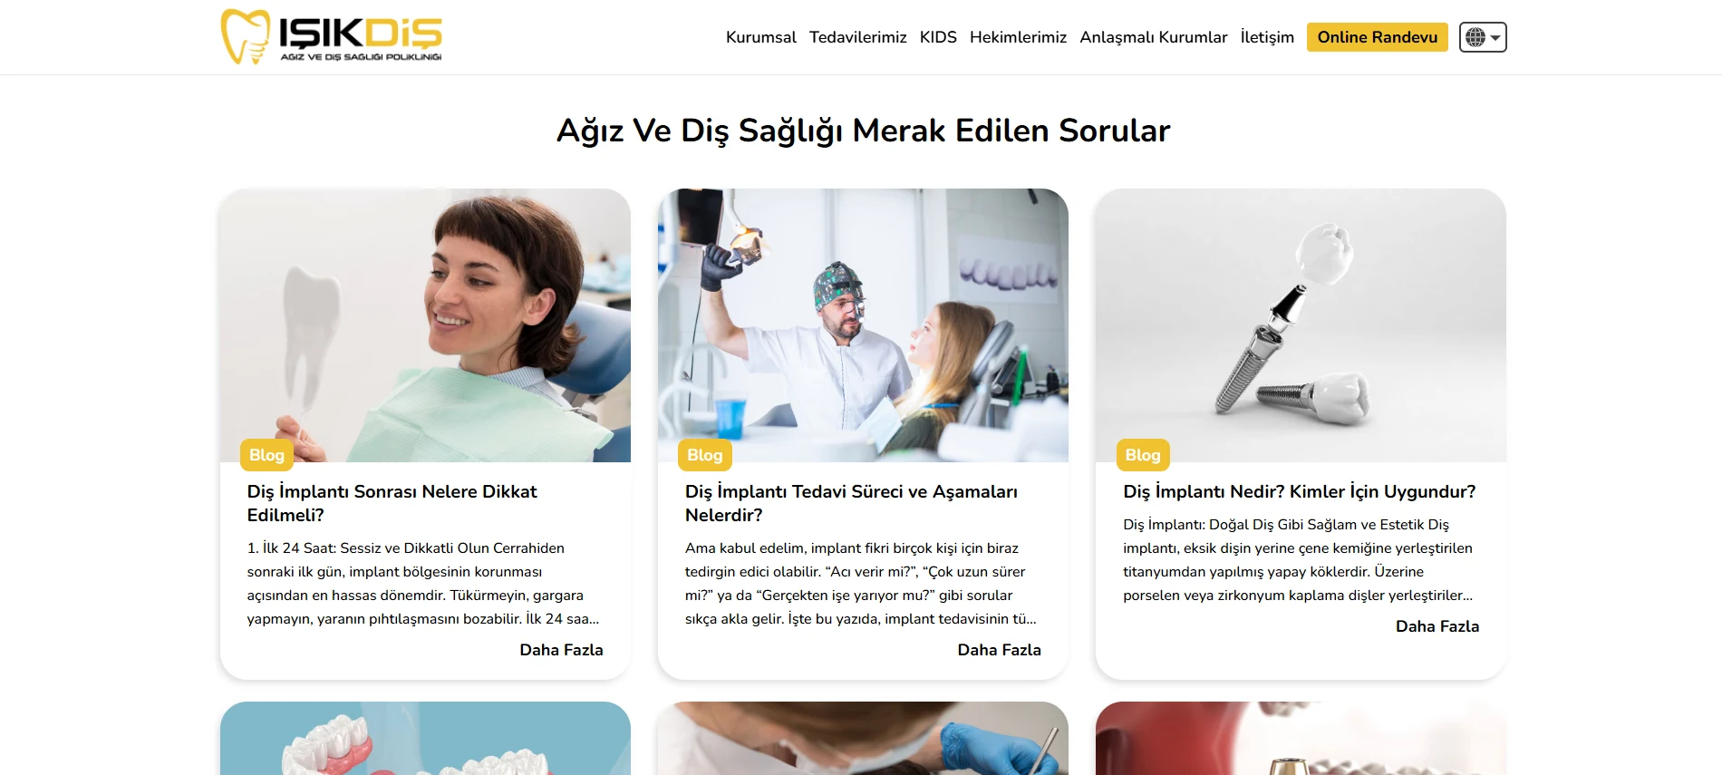Click Daha Fazla on Tedavi Süreci card
This screenshot has height=775, width=1722.
[x=999, y=650]
